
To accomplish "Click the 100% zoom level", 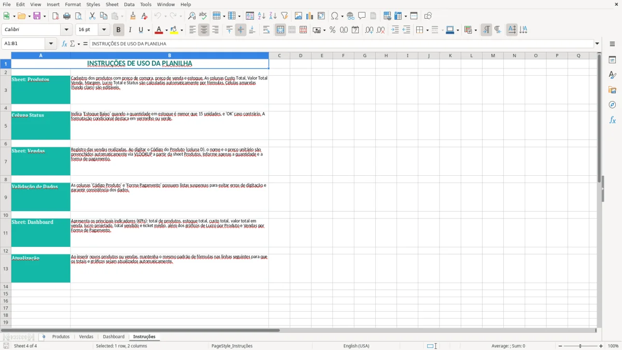I will coord(613,346).
